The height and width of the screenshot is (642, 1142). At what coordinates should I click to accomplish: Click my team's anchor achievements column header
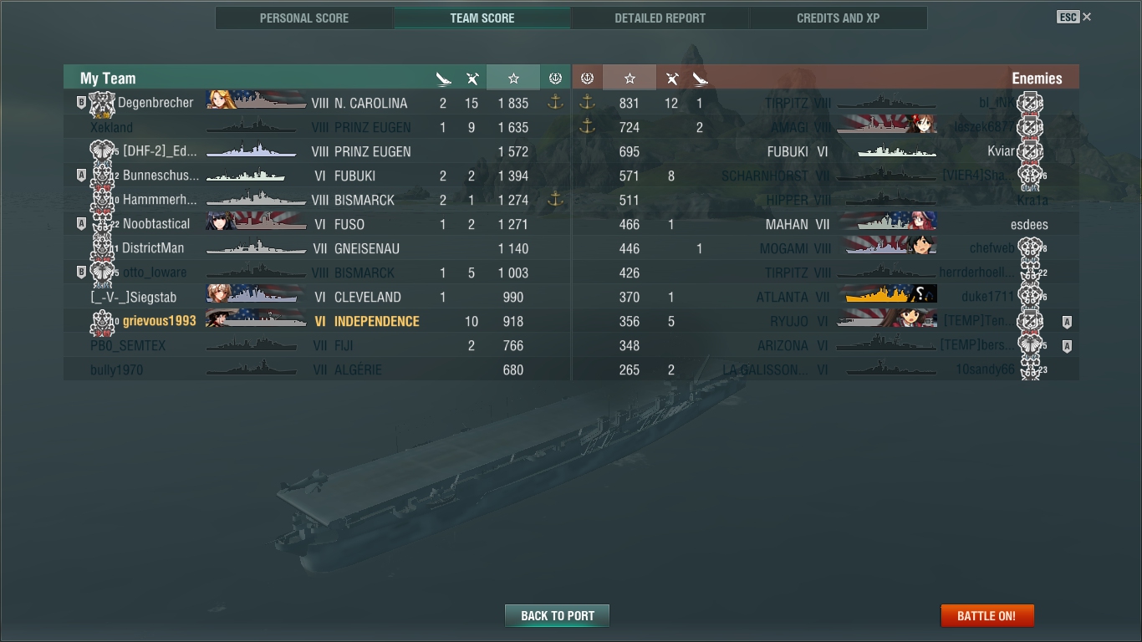[x=555, y=78]
